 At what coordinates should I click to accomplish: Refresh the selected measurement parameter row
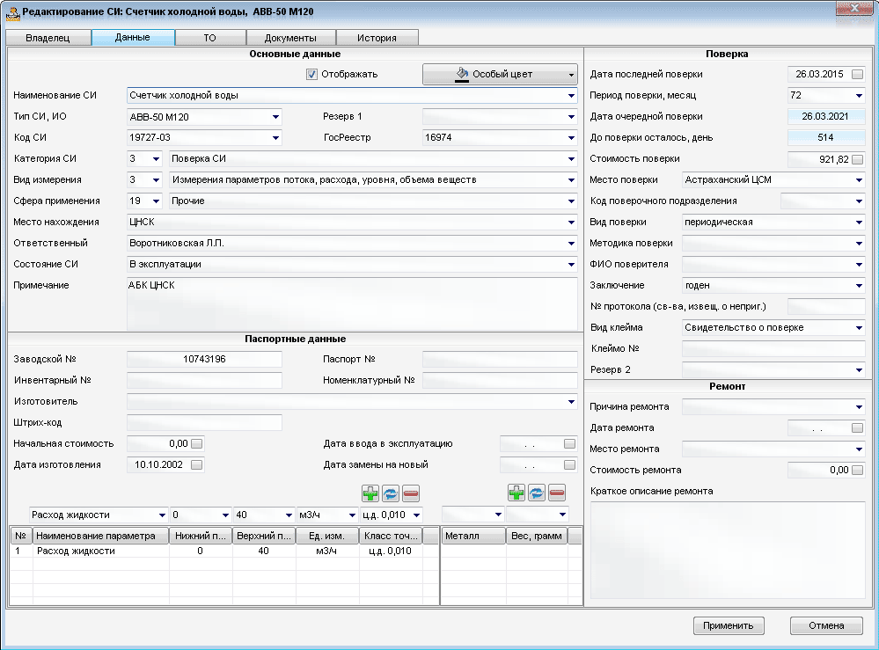[391, 493]
